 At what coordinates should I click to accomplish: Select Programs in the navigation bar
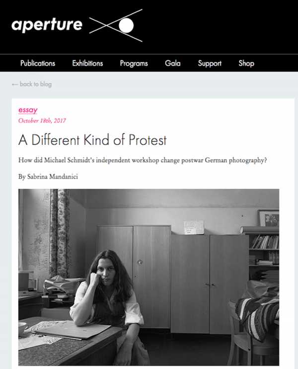coord(134,63)
